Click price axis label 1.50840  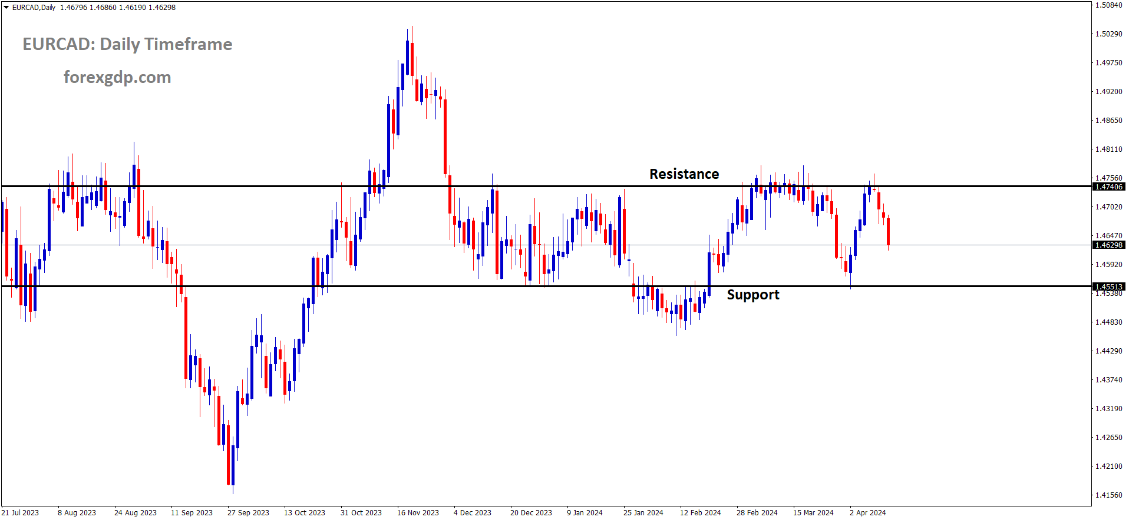1108,5
